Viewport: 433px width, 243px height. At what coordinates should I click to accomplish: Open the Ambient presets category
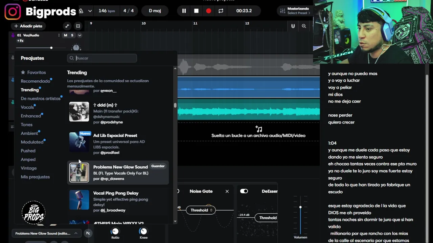pyautogui.click(x=29, y=133)
